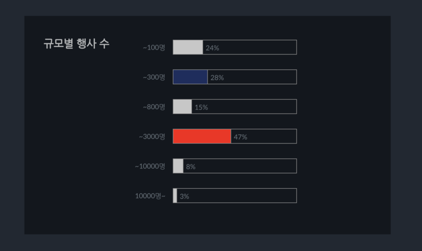
Task: Click the chart title 규모별 행사 수
Action: 76,44
